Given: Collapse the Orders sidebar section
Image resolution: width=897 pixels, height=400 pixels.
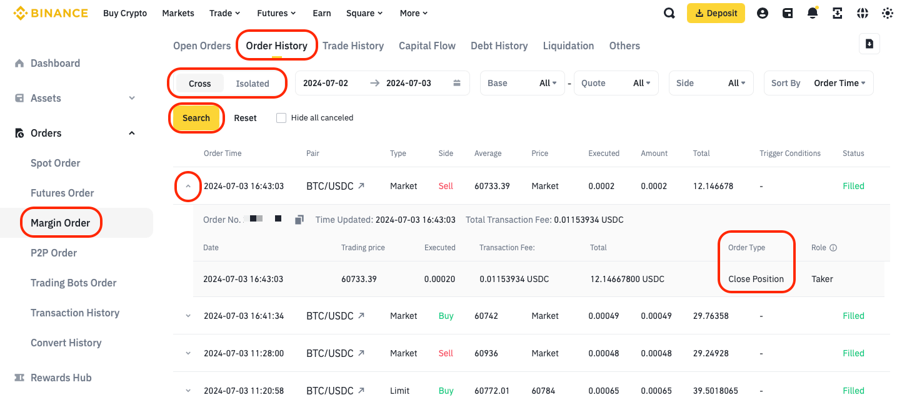Looking at the screenshot, I should (132, 133).
